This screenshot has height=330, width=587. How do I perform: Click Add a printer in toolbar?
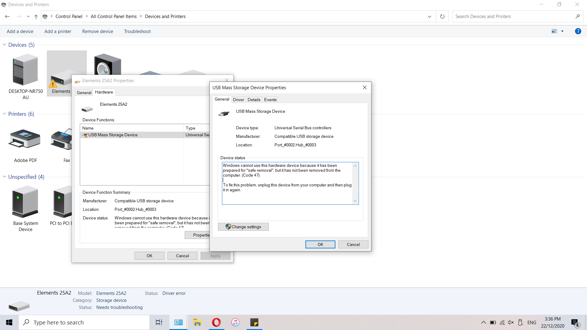point(58,31)
